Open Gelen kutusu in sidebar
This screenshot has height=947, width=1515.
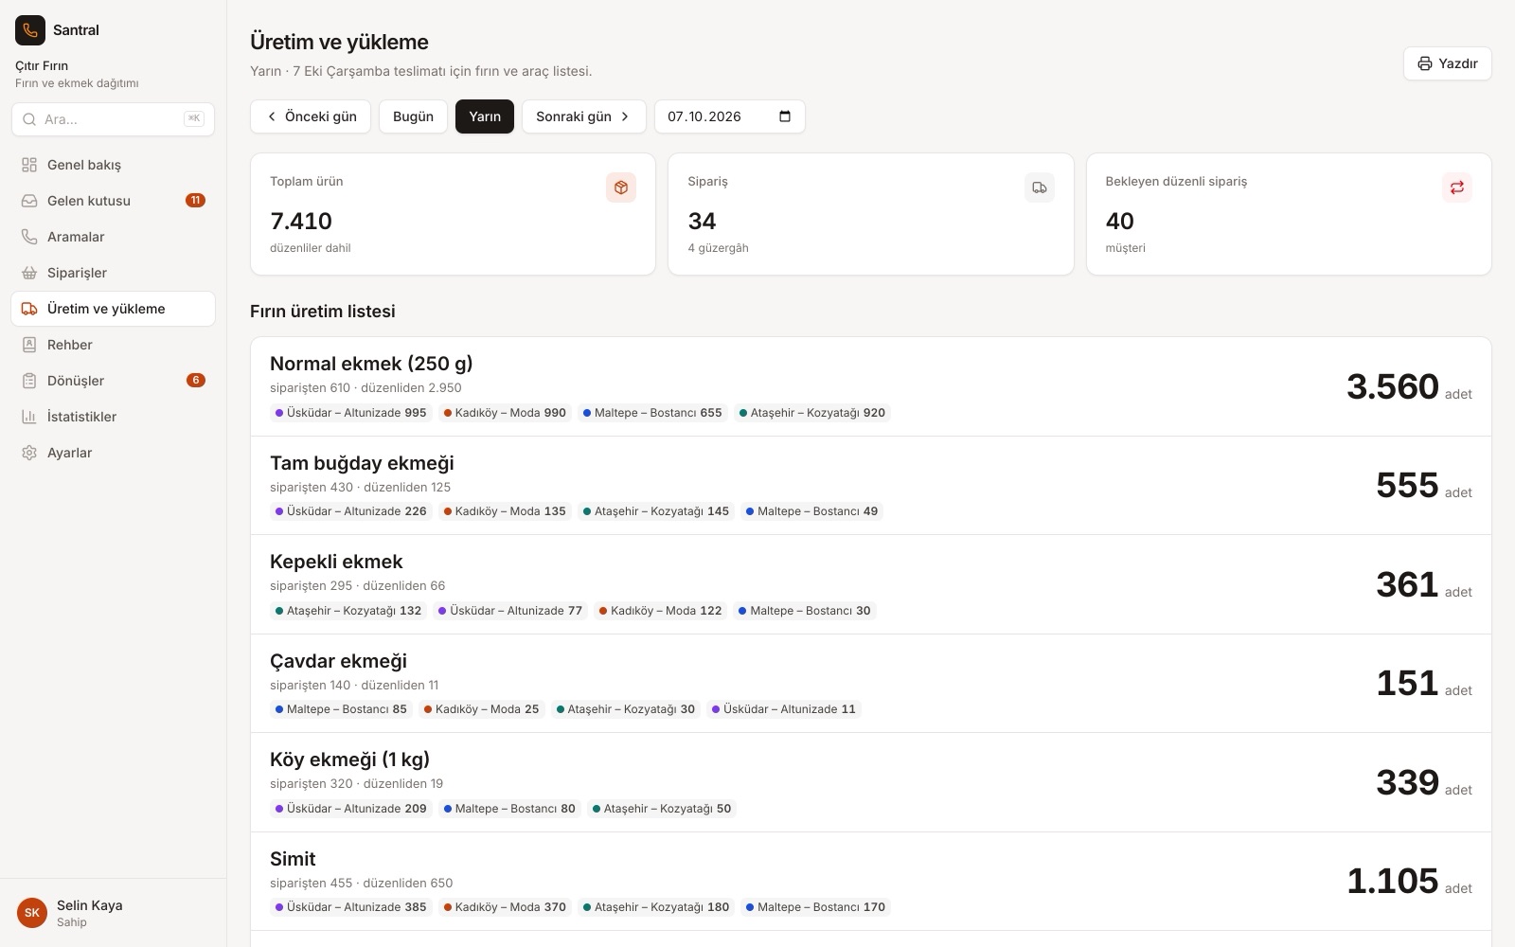114,201
